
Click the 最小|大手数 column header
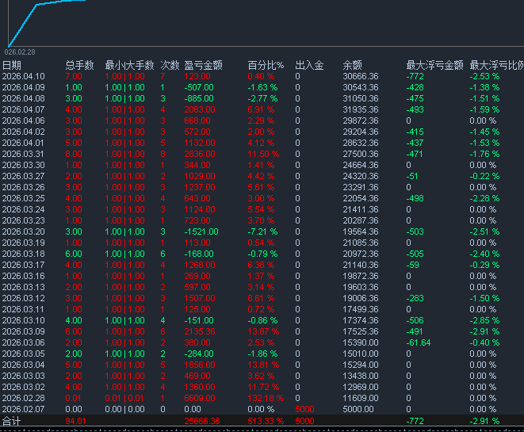pyautogui.click(x=129, y=65)
